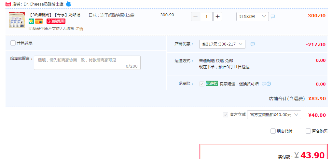Click the 详情 link about 7-day return
This screenshot has width=333, height=159.
pyautogui.click(x=79, y=29)
